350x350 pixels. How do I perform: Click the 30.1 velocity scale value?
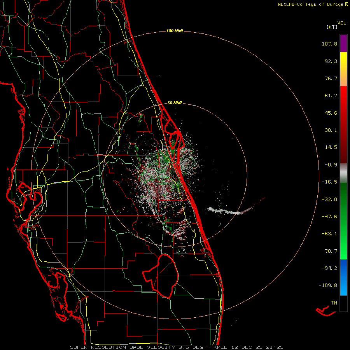point(331,130)
